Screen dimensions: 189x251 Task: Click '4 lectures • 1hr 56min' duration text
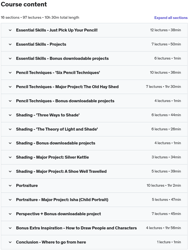tap(163, 228)
